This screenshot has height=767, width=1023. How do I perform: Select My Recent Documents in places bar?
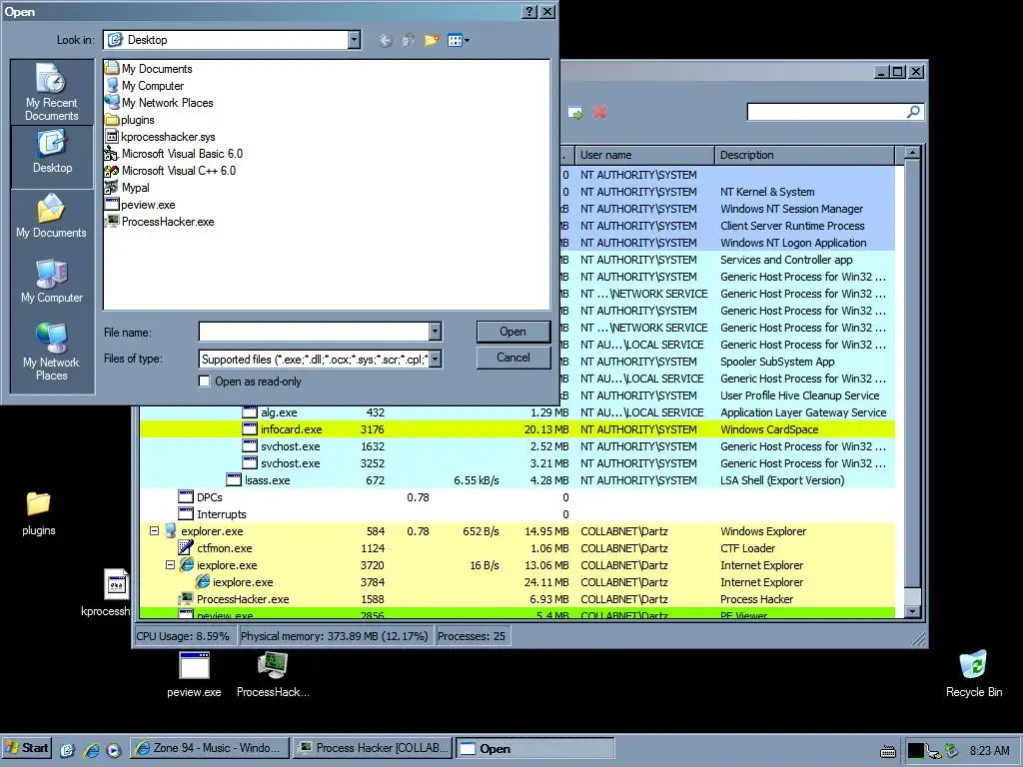click(52, 92)
